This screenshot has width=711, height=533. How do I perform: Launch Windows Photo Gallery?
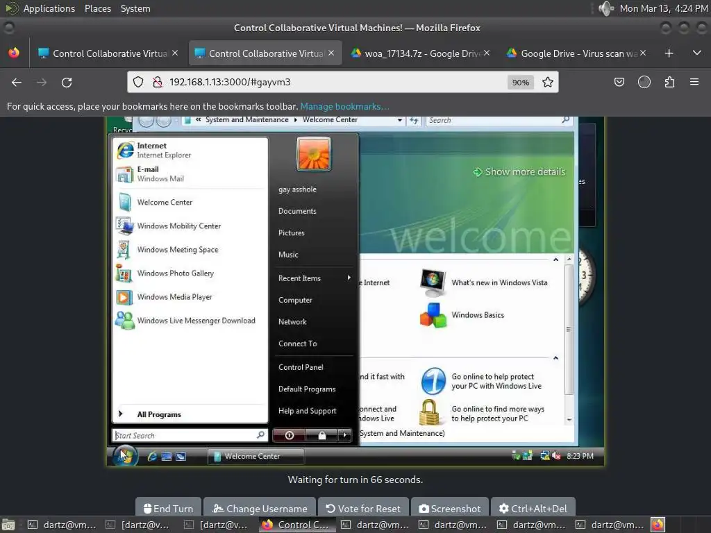coord(190,273)
